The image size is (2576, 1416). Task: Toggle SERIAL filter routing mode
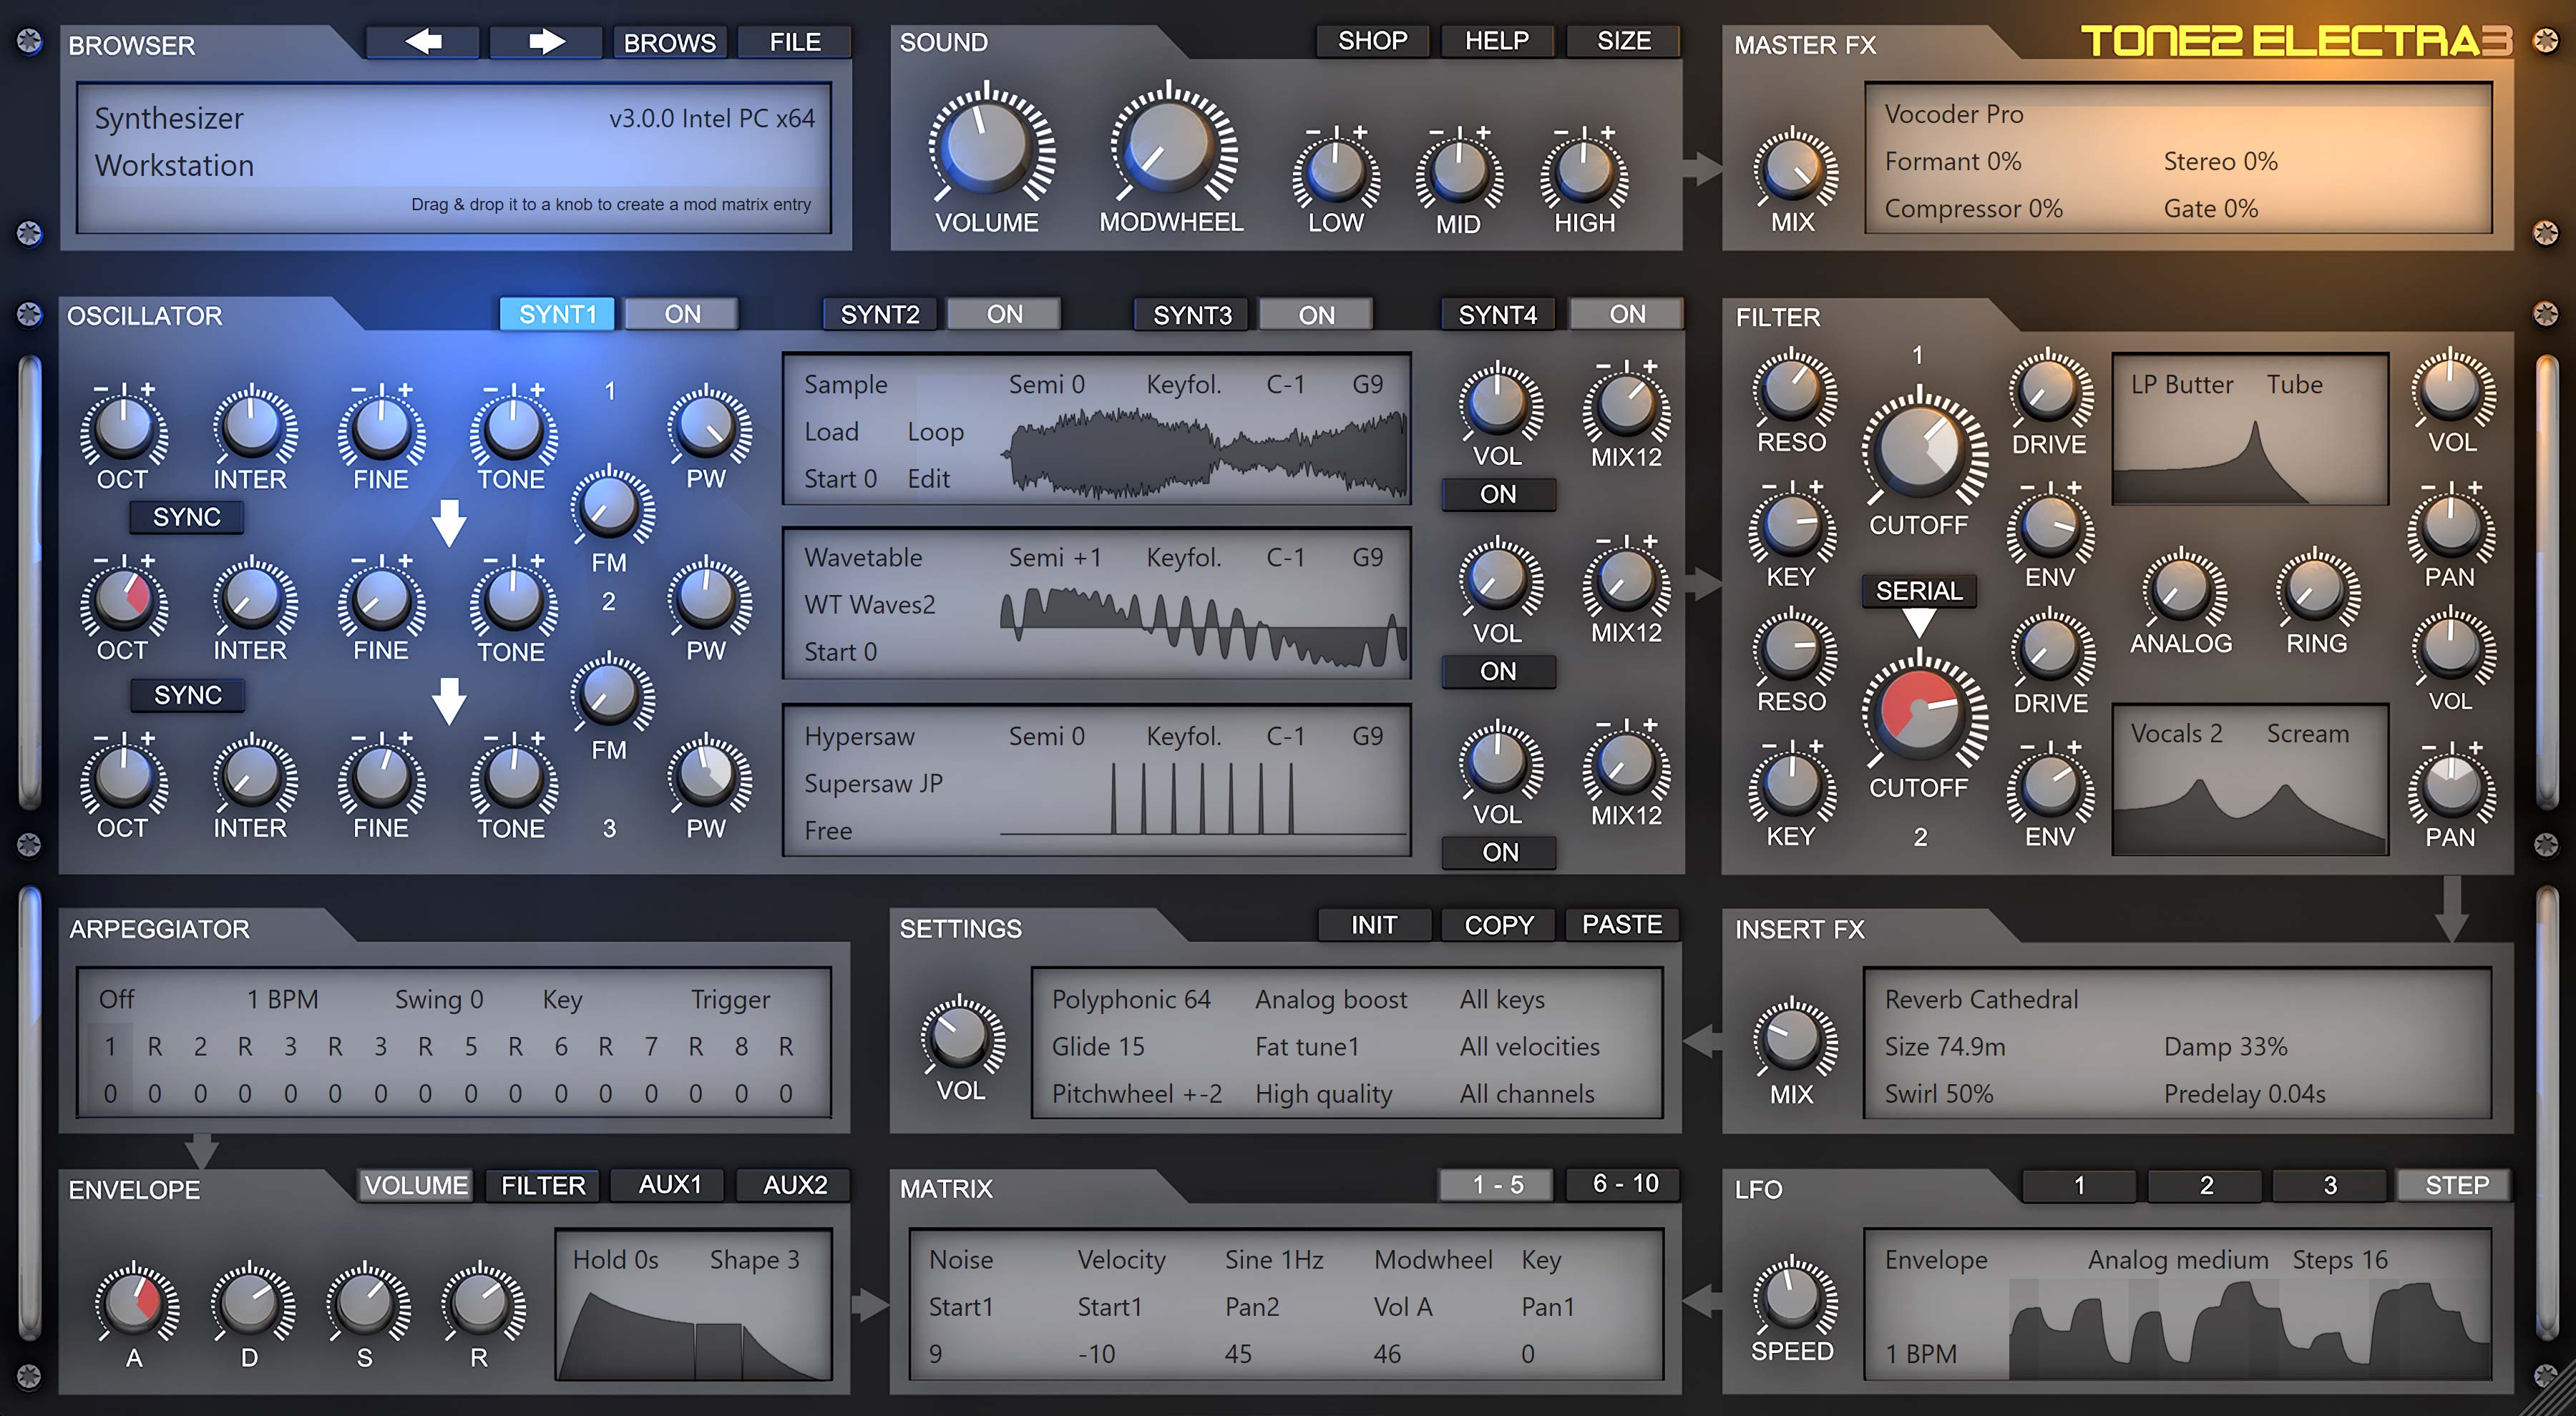tap(1920, 591)
